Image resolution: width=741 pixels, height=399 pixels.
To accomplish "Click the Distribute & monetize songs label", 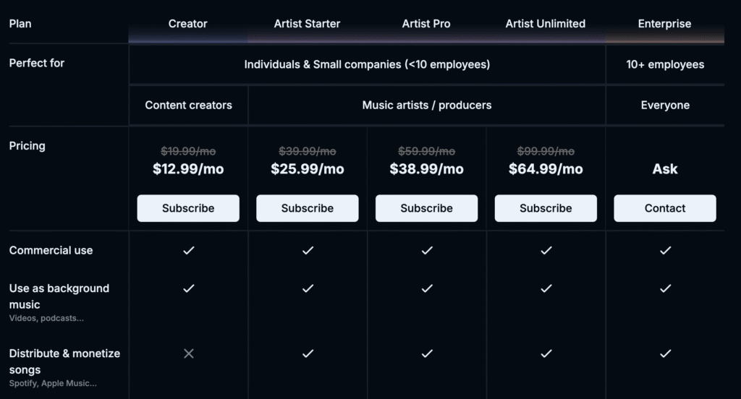I will 64,361.
